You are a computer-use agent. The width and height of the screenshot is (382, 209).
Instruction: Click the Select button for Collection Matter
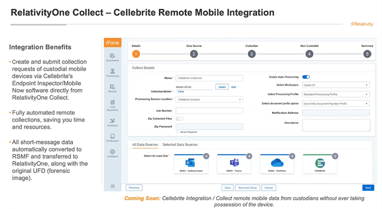click(x=222, y=87)
